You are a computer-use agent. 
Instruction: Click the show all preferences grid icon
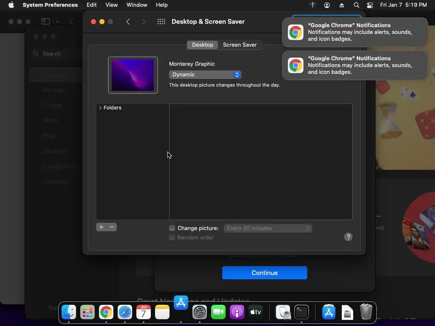161,22
